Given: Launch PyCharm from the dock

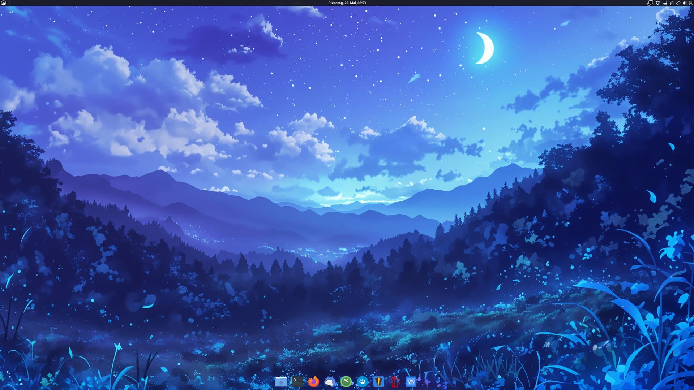Looking at the screenshot, I should (346, 381).
